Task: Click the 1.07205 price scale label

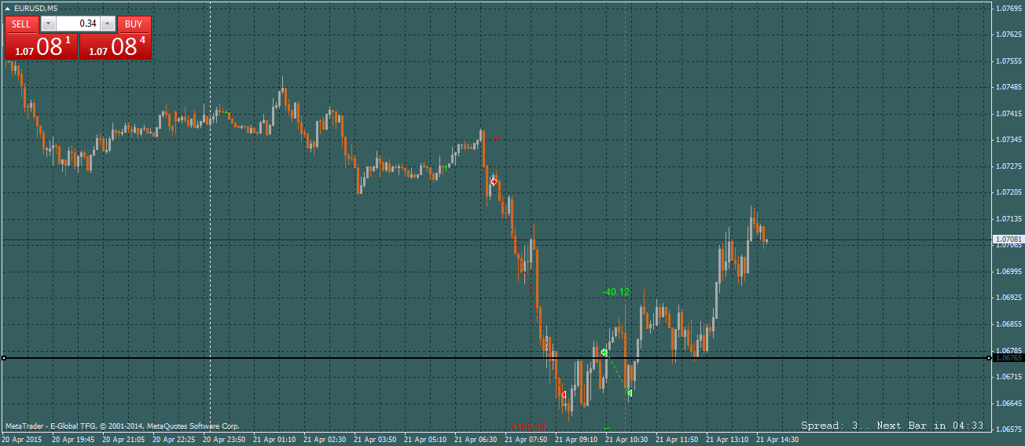Action: click(x=1008, y=192)
